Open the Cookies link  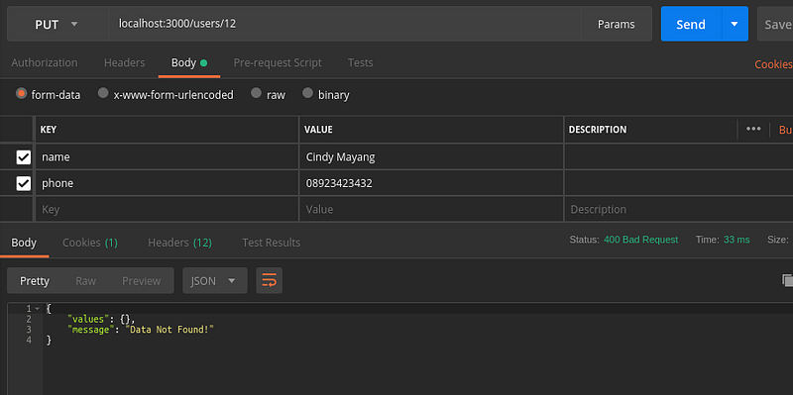coord(773,64)
